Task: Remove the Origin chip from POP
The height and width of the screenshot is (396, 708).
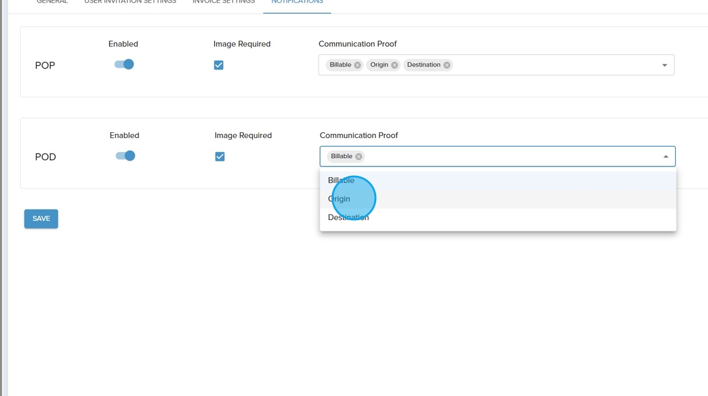Action: pyautogui.click(x=394, y=65)
